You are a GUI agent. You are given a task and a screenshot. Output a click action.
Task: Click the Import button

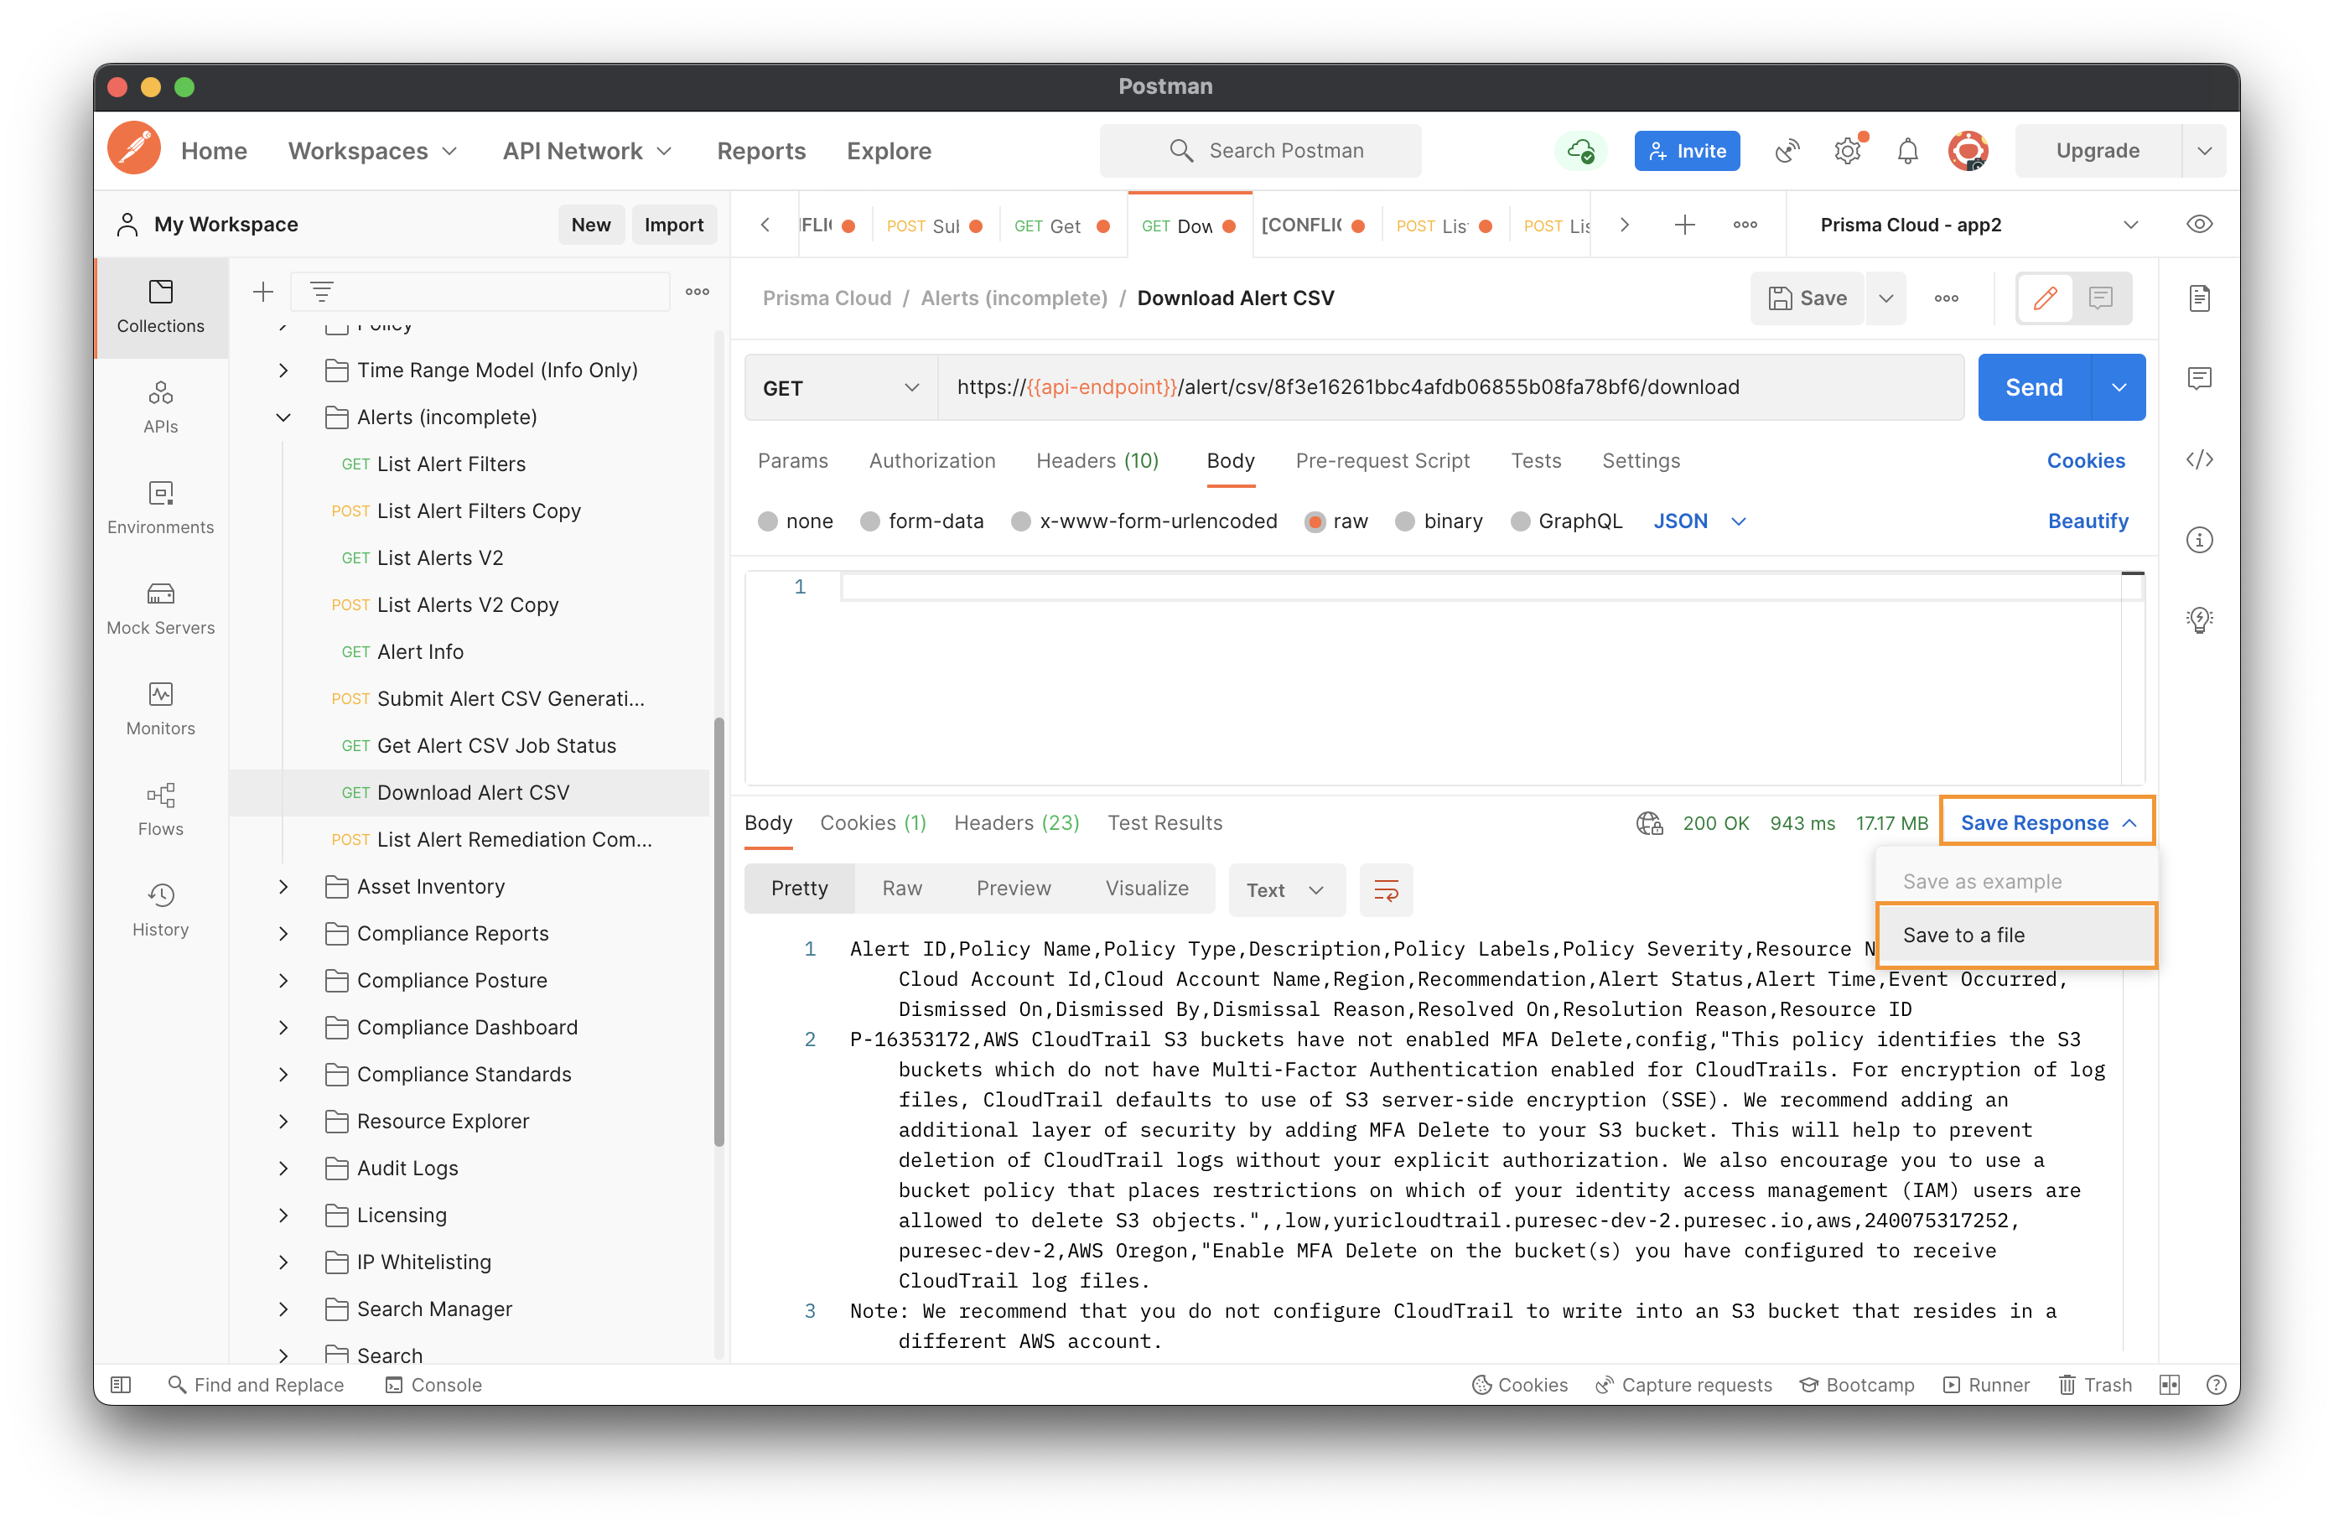click(x=674, y=225)
